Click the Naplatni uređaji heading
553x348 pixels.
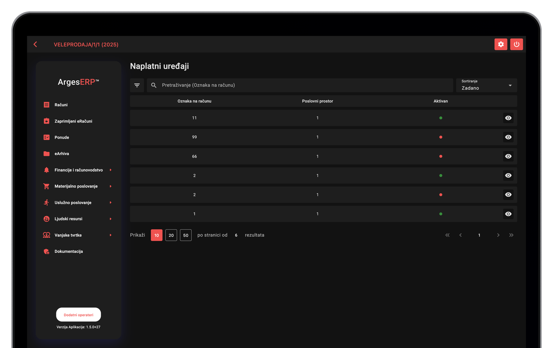(x=160, y=66)
